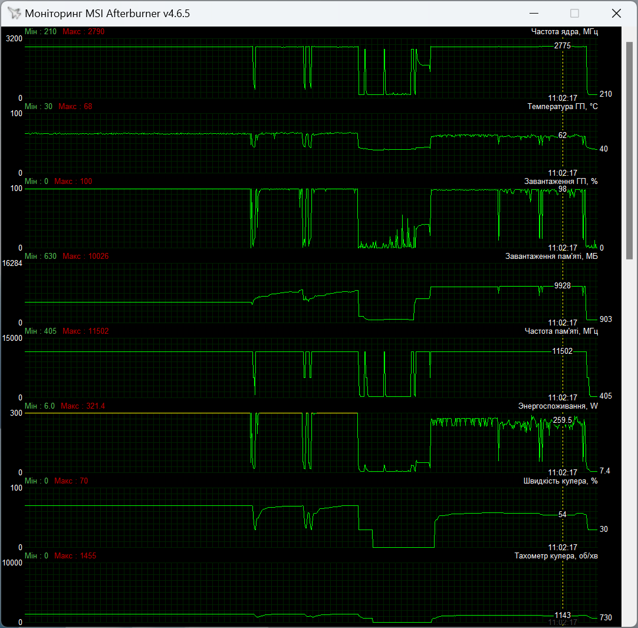The image size is (638, 628).
Task: Click the memory clock value 11502 marker
Action: pyautogui.click(x=563, y=351)
